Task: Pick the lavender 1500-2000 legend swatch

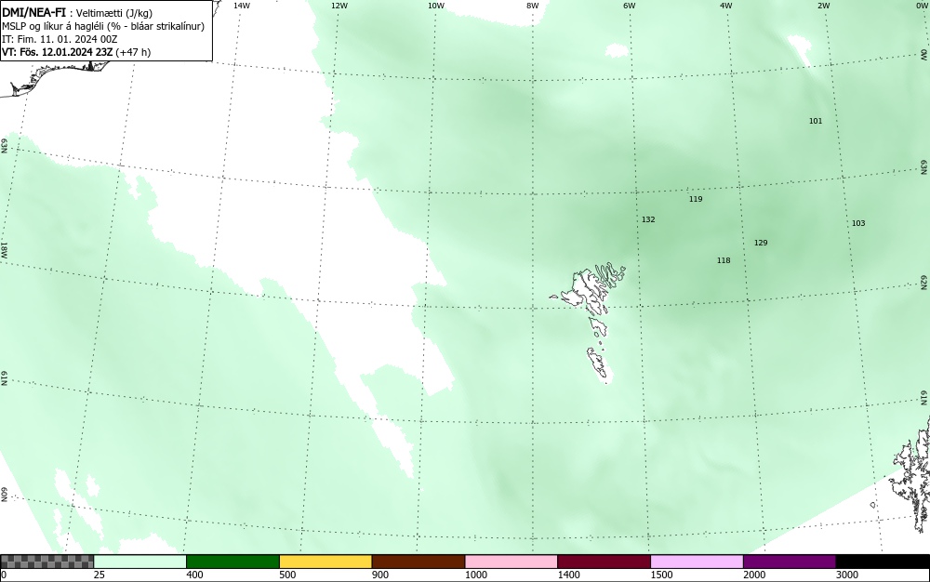Action: coord(697,562)
